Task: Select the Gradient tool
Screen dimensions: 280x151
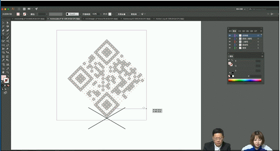Action: 8,57
